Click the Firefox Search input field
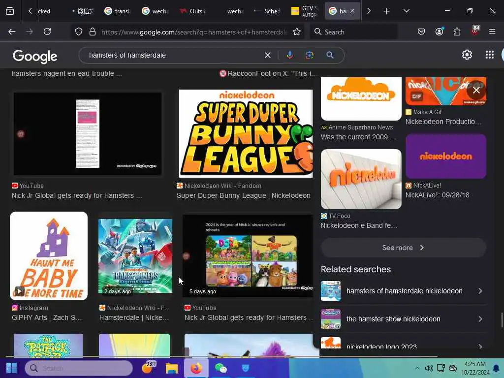The width and height of the screenshot is (504, 378). (353, 32)
